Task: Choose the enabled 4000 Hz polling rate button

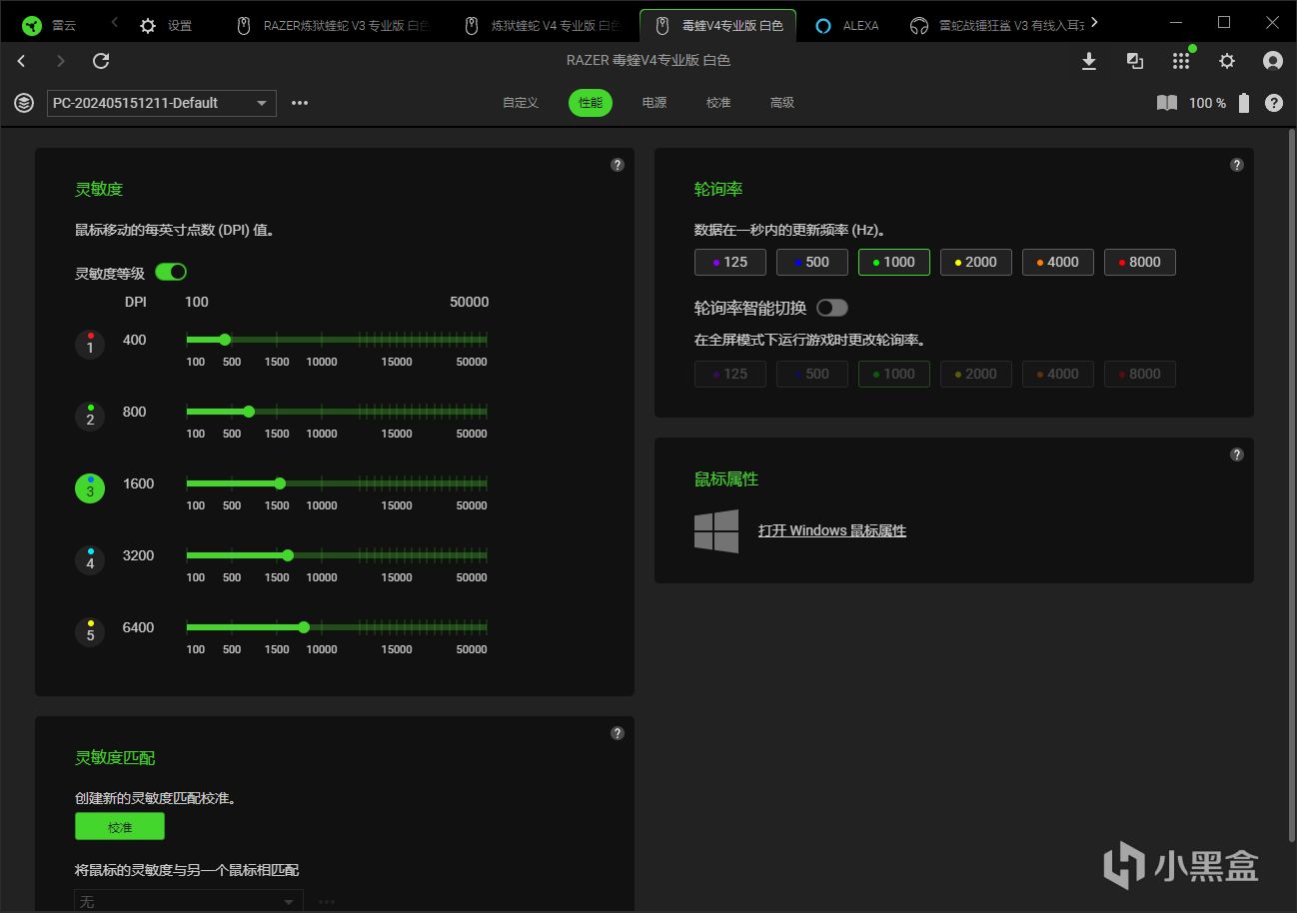Action: click(x=1058, y=262)
